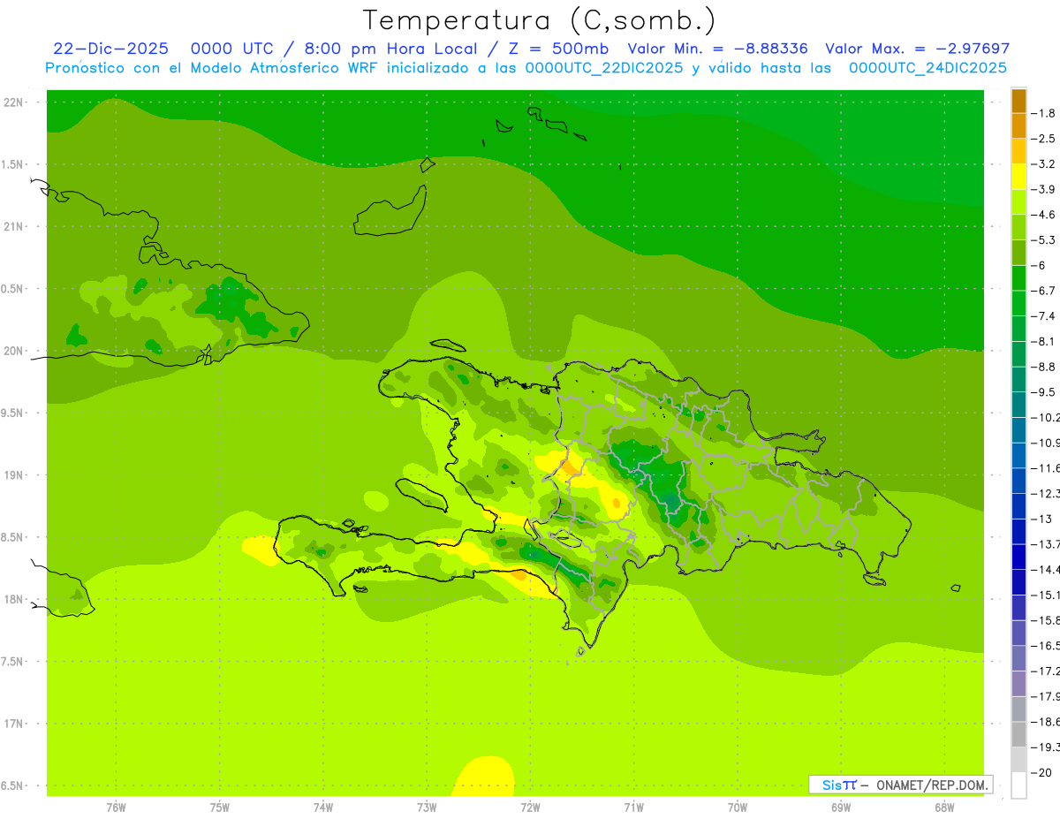1060x819 pixels.
Task: Pick the dark orange swatch above -1.8
Action: click(1018, 101)
